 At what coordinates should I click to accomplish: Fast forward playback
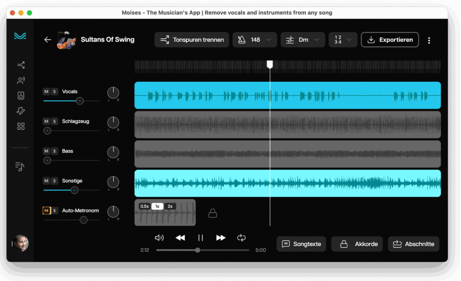click(x=221, y=238)
